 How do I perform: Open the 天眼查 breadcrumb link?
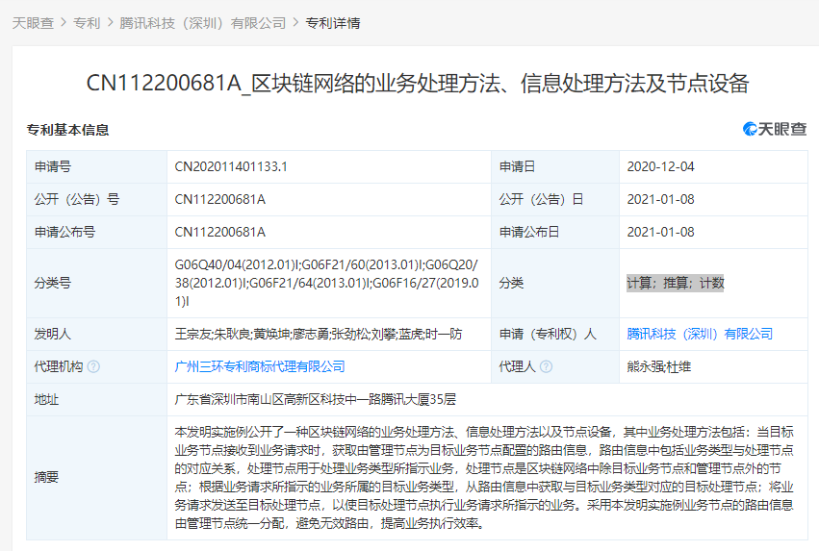(x=33, y=23)
